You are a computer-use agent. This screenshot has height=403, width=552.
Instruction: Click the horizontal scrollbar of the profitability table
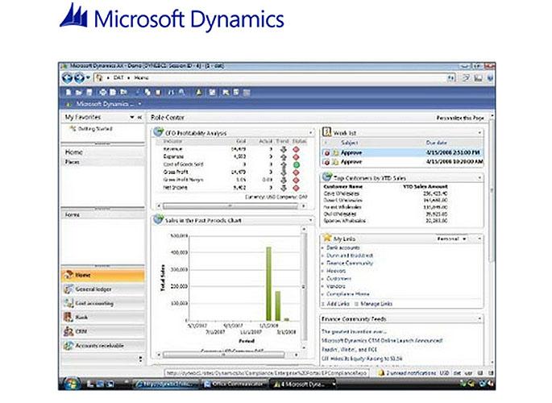pyautogui.click(x=231, y=206)
